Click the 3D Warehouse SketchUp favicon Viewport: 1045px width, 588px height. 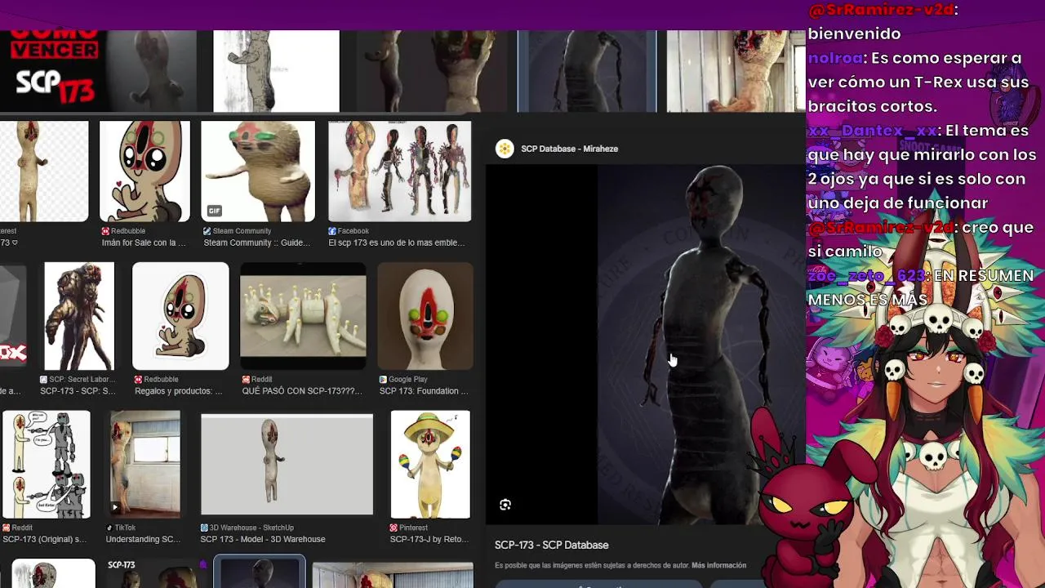[x=204, y=528]
